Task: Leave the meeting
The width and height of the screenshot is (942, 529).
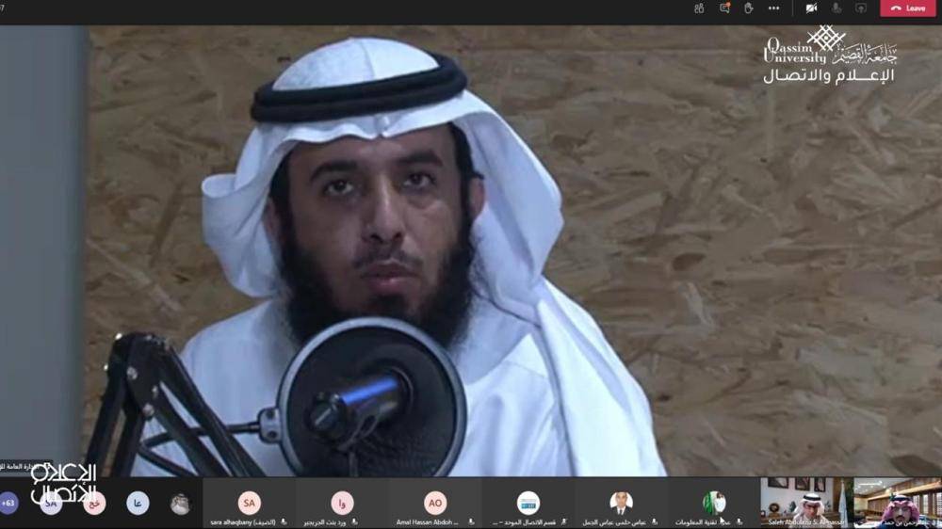Action: (x=908, y=8)
